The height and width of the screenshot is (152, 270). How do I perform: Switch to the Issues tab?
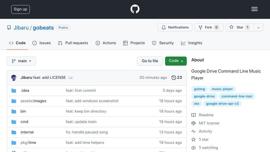42,43
